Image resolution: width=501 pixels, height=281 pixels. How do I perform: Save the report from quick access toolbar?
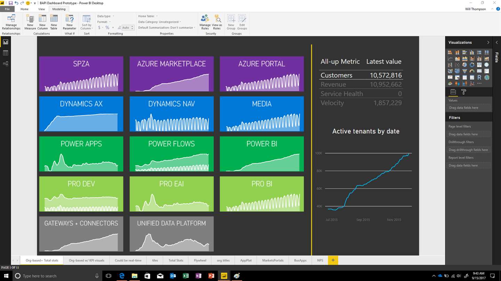coord(10,3)
